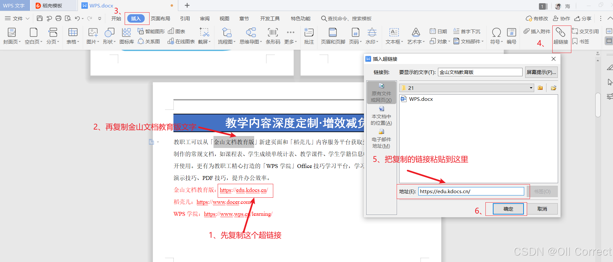Select the 插入 ribbon tab
The width and height of the screenshot is (613, 262).
click(136, 18)
